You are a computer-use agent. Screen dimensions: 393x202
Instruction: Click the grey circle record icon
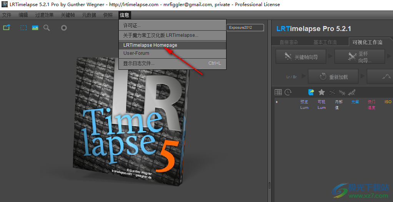64,28
